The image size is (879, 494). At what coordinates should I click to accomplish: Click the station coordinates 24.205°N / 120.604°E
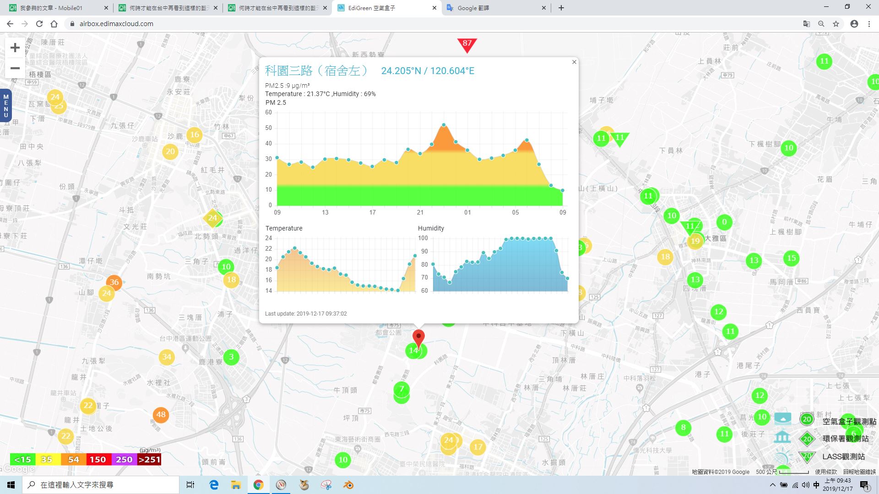point(428,71)
